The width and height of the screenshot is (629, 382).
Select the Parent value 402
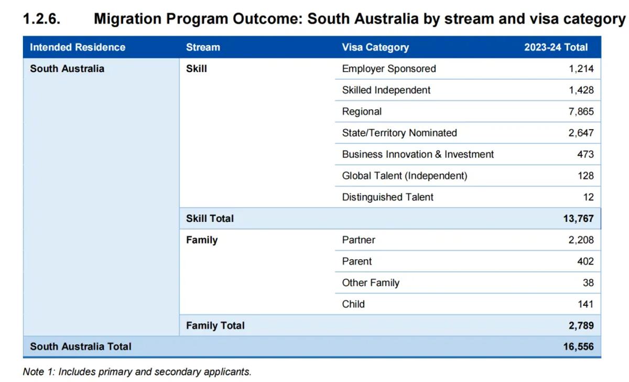tap(585, 261)
